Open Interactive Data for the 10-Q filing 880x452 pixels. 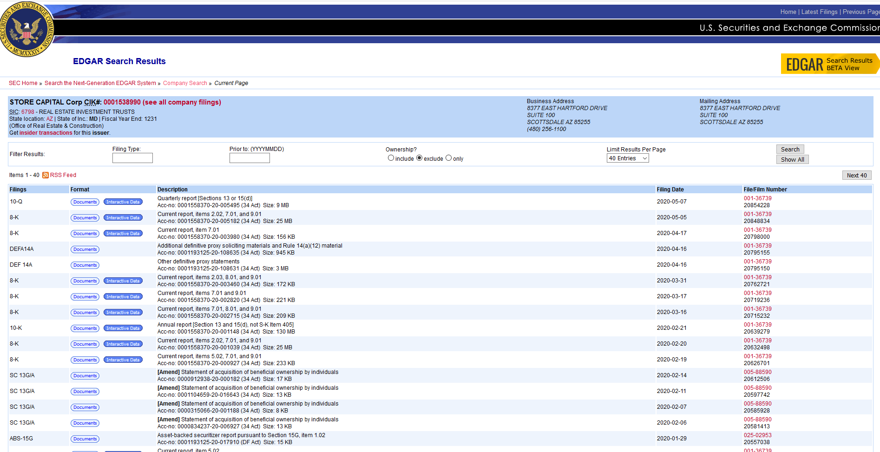(123, 202)
